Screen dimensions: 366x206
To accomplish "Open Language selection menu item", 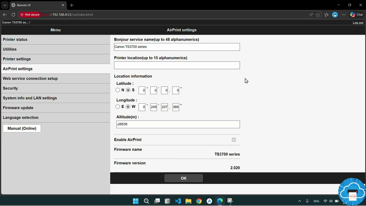I will click(55, 117).
